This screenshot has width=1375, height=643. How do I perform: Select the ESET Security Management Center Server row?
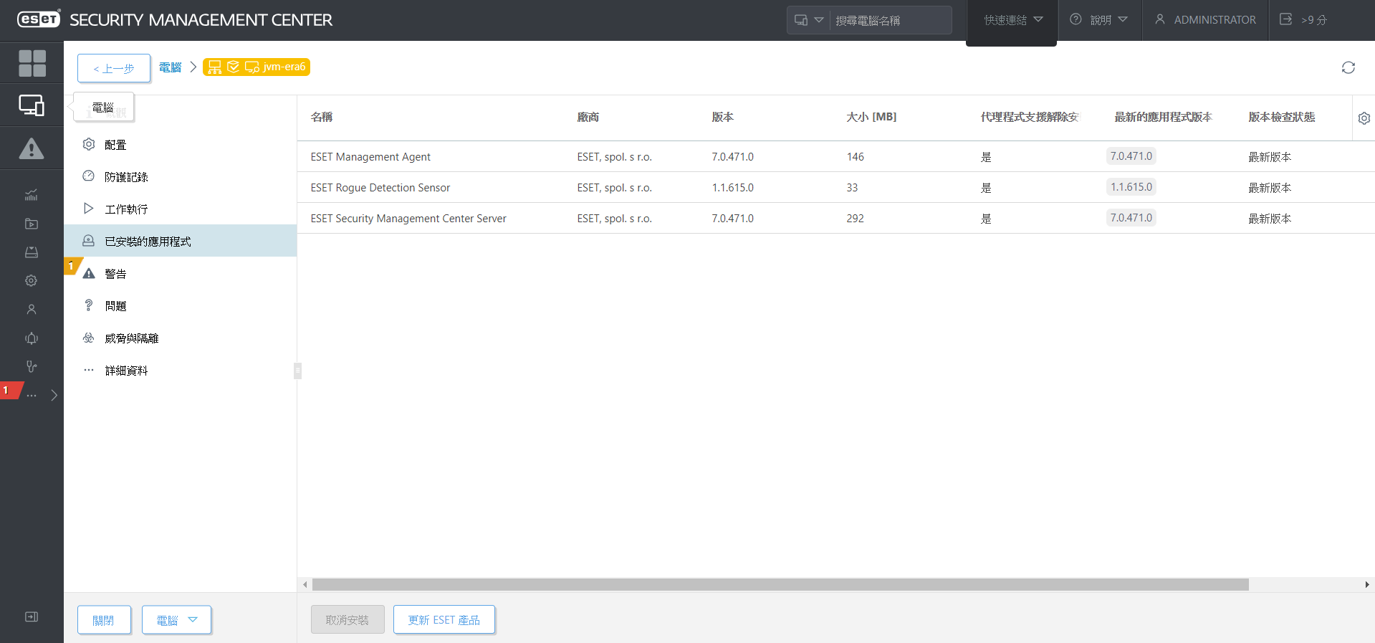(x=835, y=218)
